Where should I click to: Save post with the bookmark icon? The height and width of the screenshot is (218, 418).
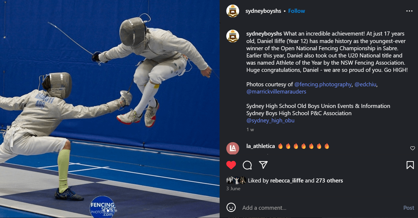pyautogui.click(x=410, y=165)
